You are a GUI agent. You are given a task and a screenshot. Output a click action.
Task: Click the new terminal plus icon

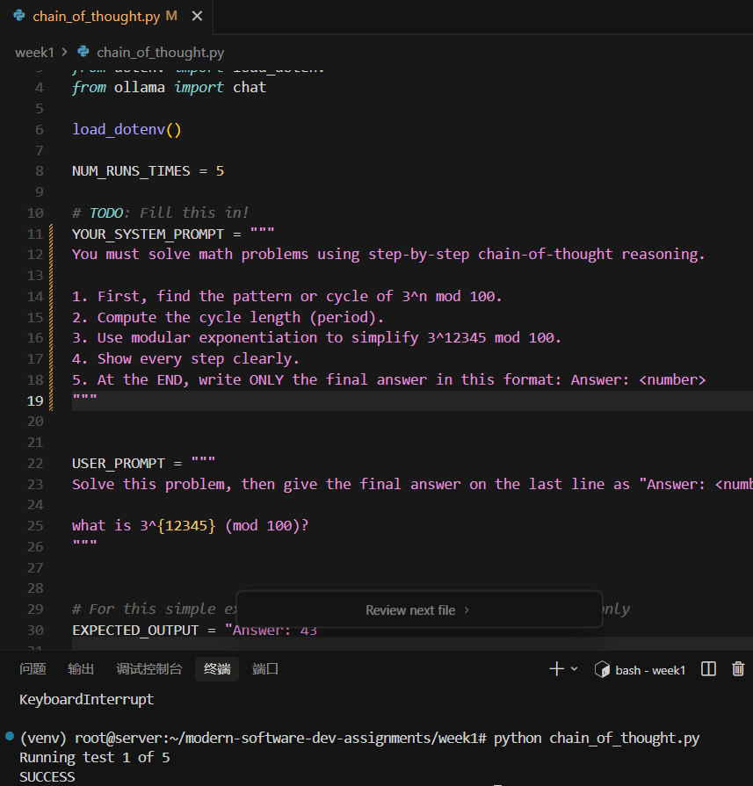pos(556,669)
